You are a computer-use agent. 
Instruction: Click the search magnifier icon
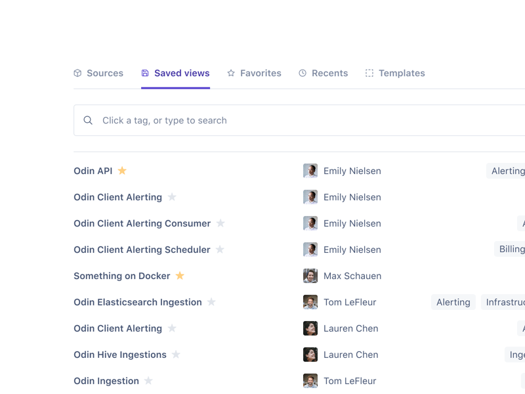click(x=88, y=121)
